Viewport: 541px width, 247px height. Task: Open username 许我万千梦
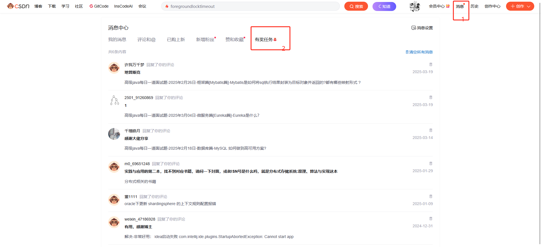click(x=134, y=65)
